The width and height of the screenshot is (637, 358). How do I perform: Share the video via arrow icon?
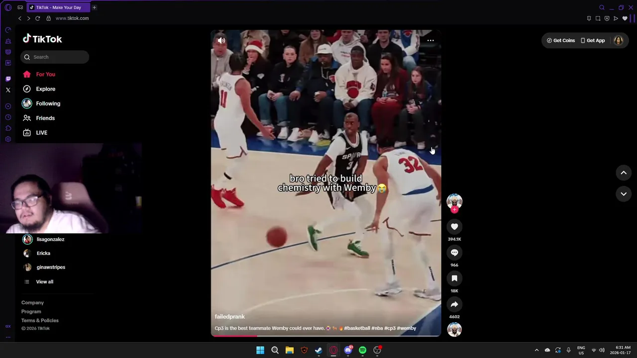click(454, 304)
